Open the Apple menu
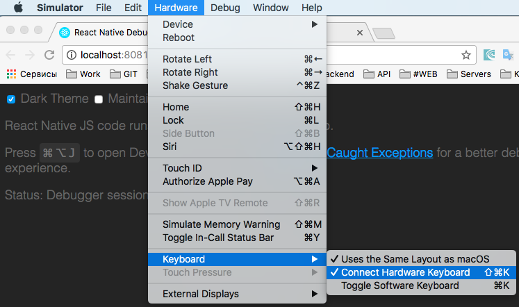519x307 pixels. [x=19, y=7]
